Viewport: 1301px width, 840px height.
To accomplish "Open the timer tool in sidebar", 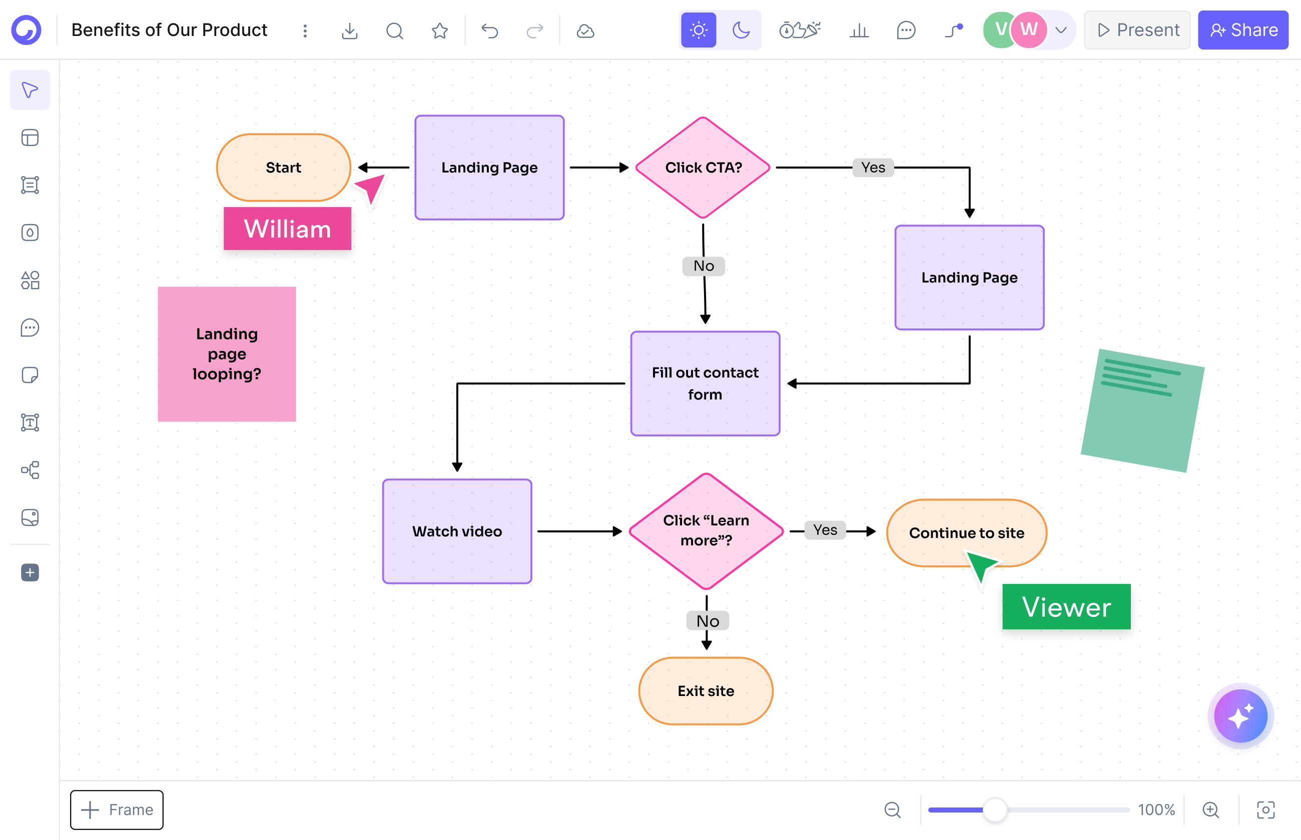I will click(30, 233).
